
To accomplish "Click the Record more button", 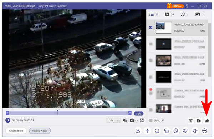I will [x=16, y=131].
